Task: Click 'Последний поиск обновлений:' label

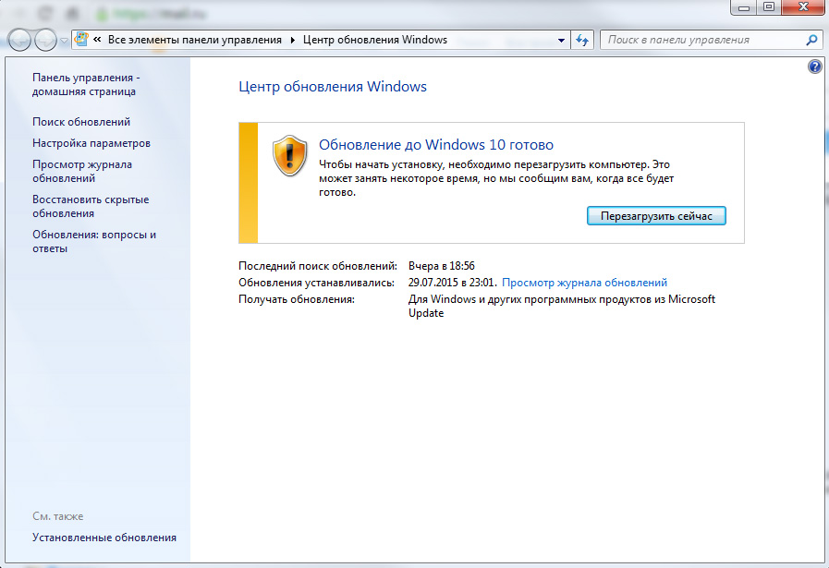Action: tap(318, 266)
